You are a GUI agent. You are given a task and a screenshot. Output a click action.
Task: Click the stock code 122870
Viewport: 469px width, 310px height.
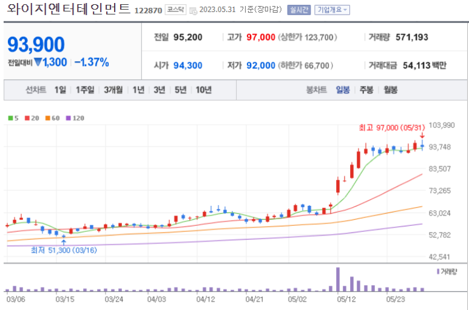click(148, 10)
